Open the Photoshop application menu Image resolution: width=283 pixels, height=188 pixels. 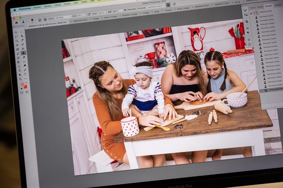tap(24, 9)
